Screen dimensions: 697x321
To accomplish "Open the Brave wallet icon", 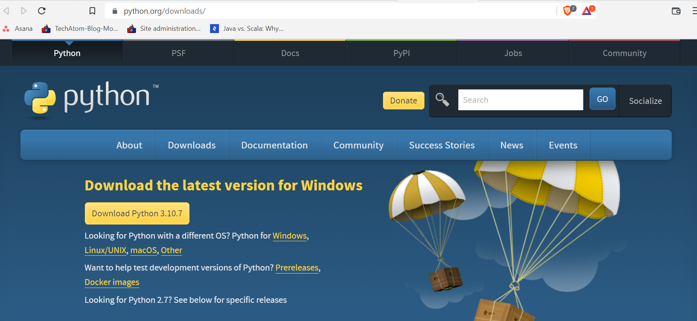I will click(676, 11).
